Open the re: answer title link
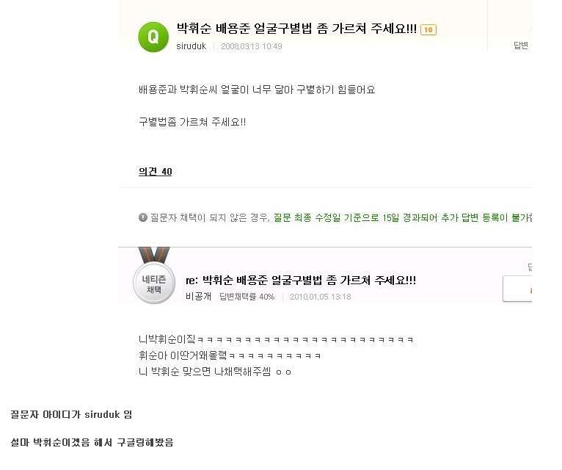This screenshot has width=562, height=470. click(x=301, y=281)
